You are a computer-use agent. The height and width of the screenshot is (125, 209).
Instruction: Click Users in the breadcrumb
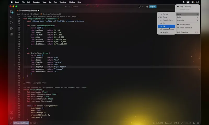point(19,14)
